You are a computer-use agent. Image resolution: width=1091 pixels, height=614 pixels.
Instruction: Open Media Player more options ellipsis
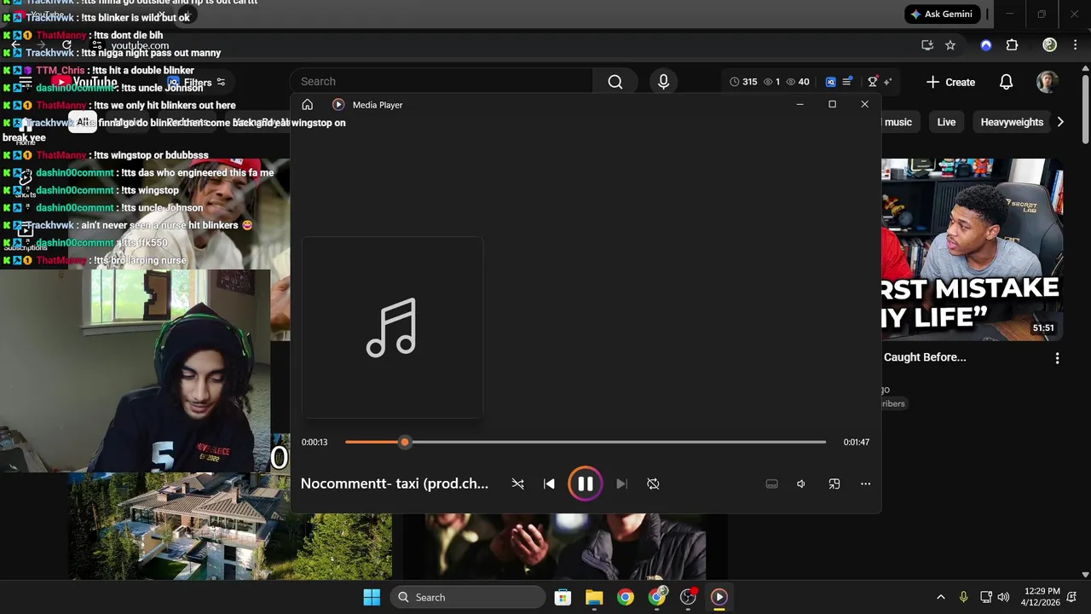pos(865,484)
